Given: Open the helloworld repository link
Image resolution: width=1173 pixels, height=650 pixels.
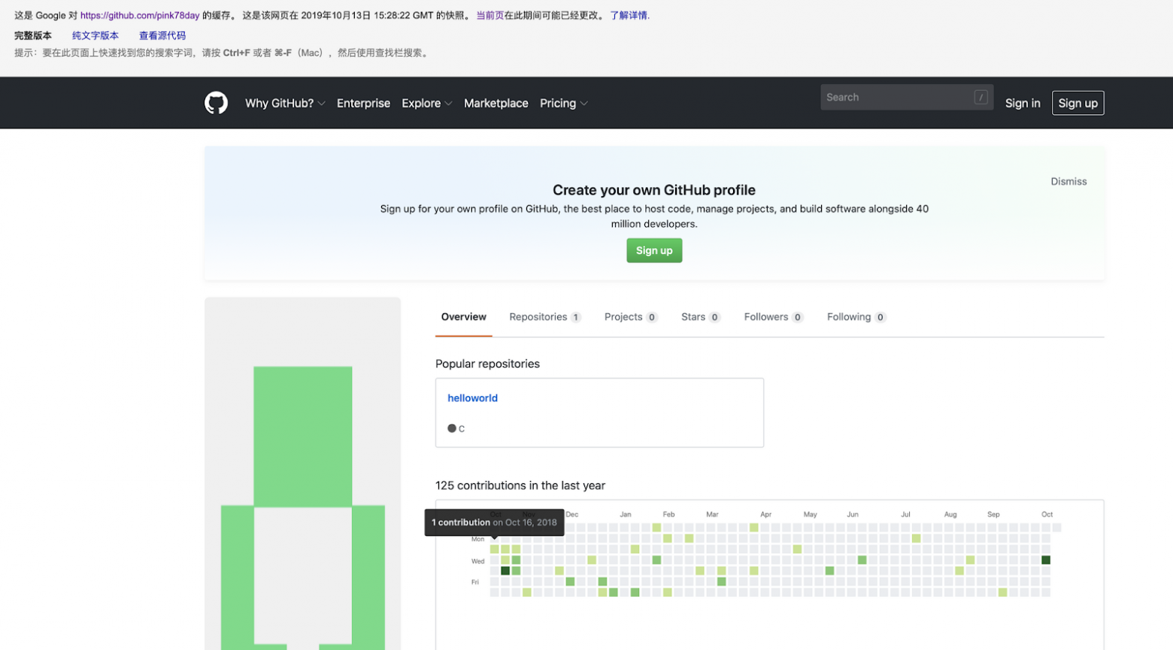Looking at the screenshot, I should [472, 398].
